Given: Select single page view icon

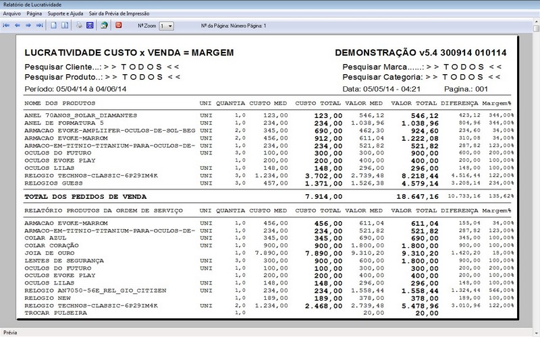Looking at the screenshot, I should pyautogui.click(x=54, y=26).
